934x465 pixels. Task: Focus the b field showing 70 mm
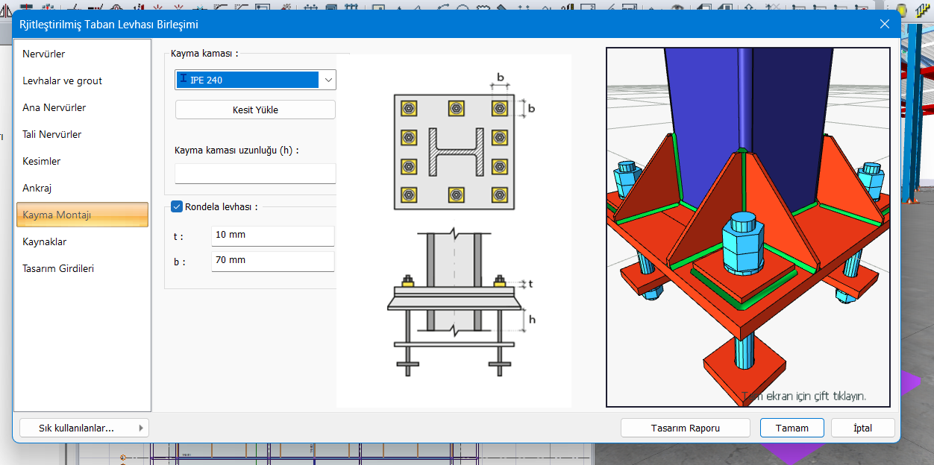272,261
